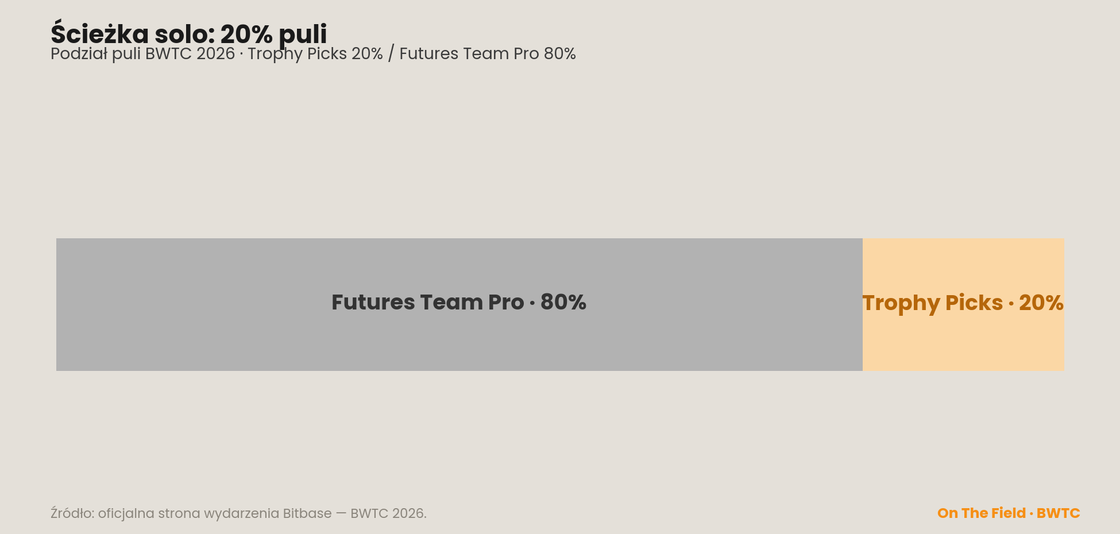Click the title "Ścieżka solo: 20% puli"
Viewport: 1120px width, 534px height.
click(188, 34)
